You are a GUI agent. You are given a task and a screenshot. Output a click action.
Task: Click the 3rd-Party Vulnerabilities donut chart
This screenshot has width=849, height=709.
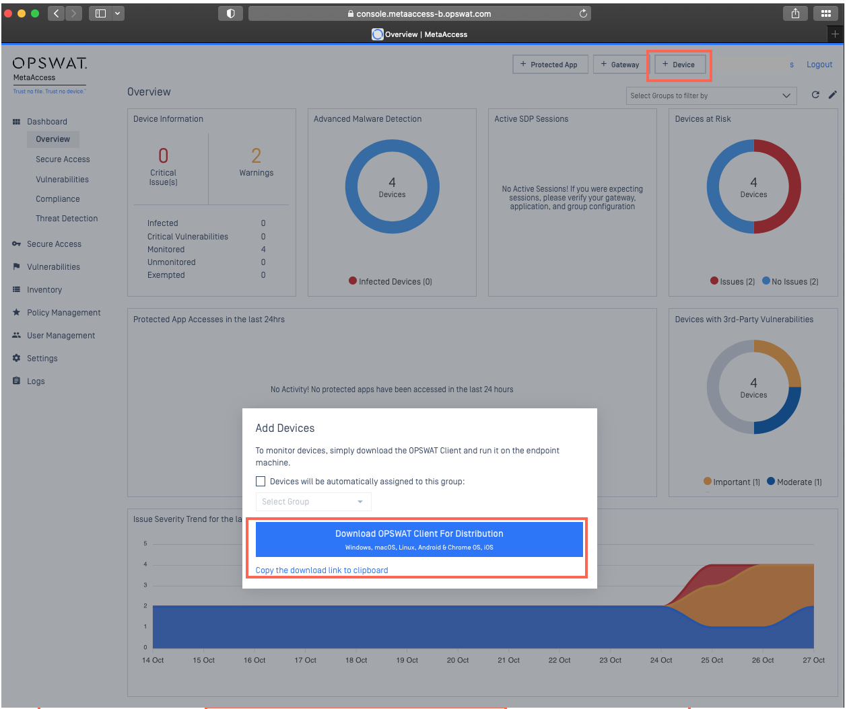753,387
